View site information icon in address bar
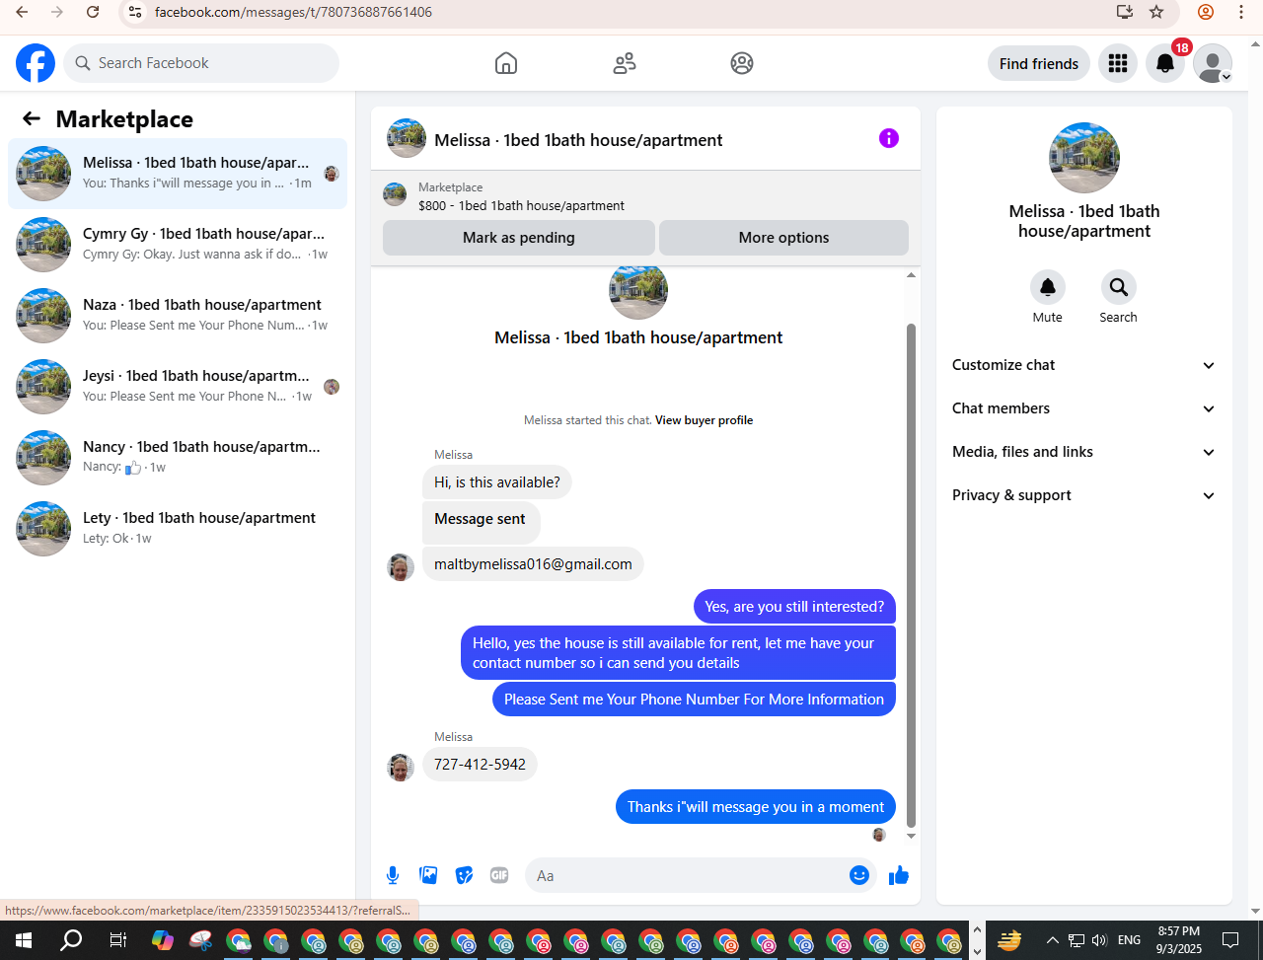1263x960 pixels. pyautogui.click(x=136, y=12)
